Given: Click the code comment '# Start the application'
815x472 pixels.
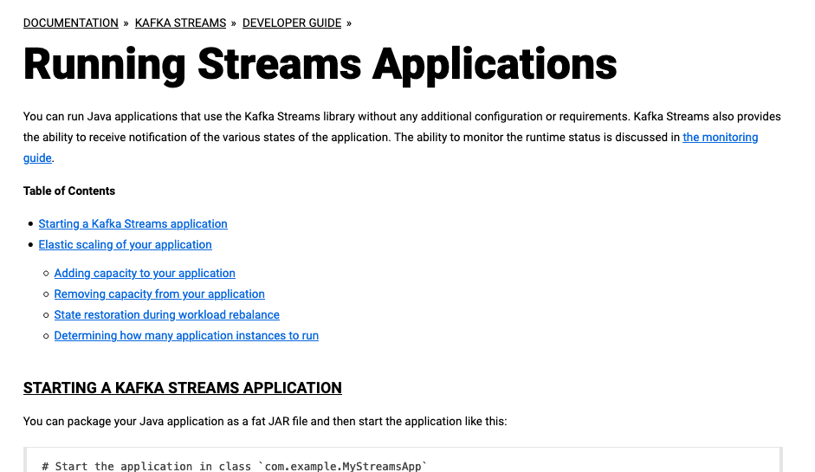Looking at the screenshot, I should pos(234,466).
